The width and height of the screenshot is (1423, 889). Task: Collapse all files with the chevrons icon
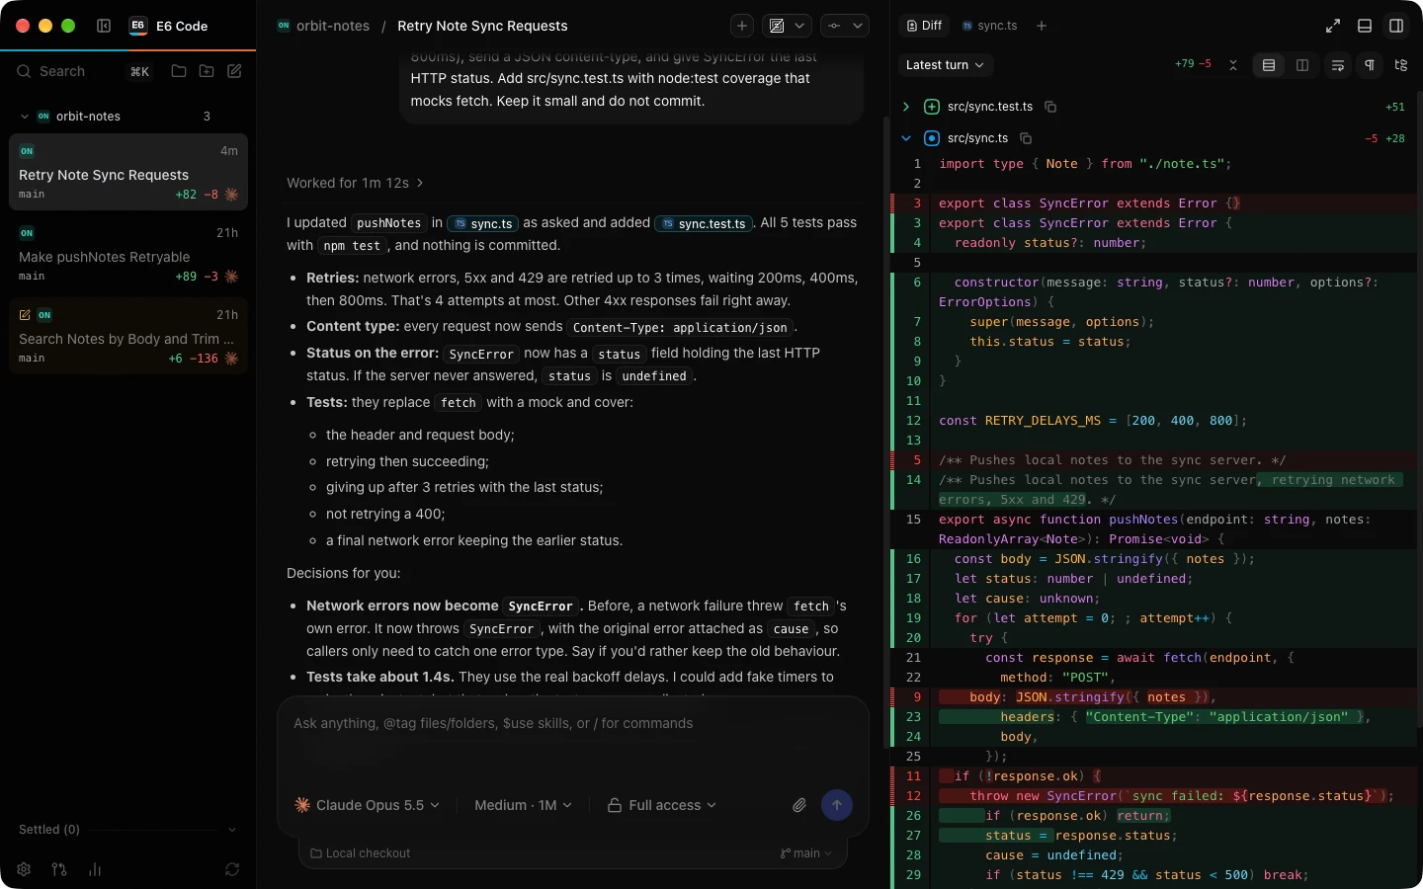point(1233,65)
